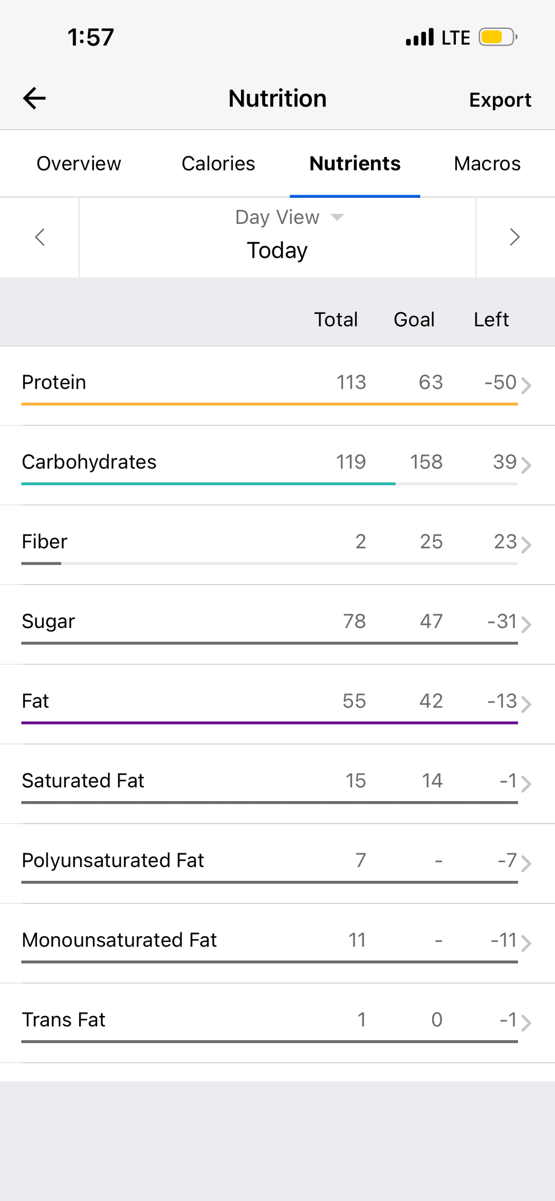Expand the Fat row chevron
The height and width of the screenshot is (1201, 555).
(526, 704)
